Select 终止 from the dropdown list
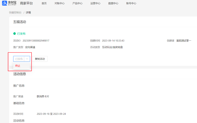This screenshot has height=123, width=197. (x=18, y=66)
